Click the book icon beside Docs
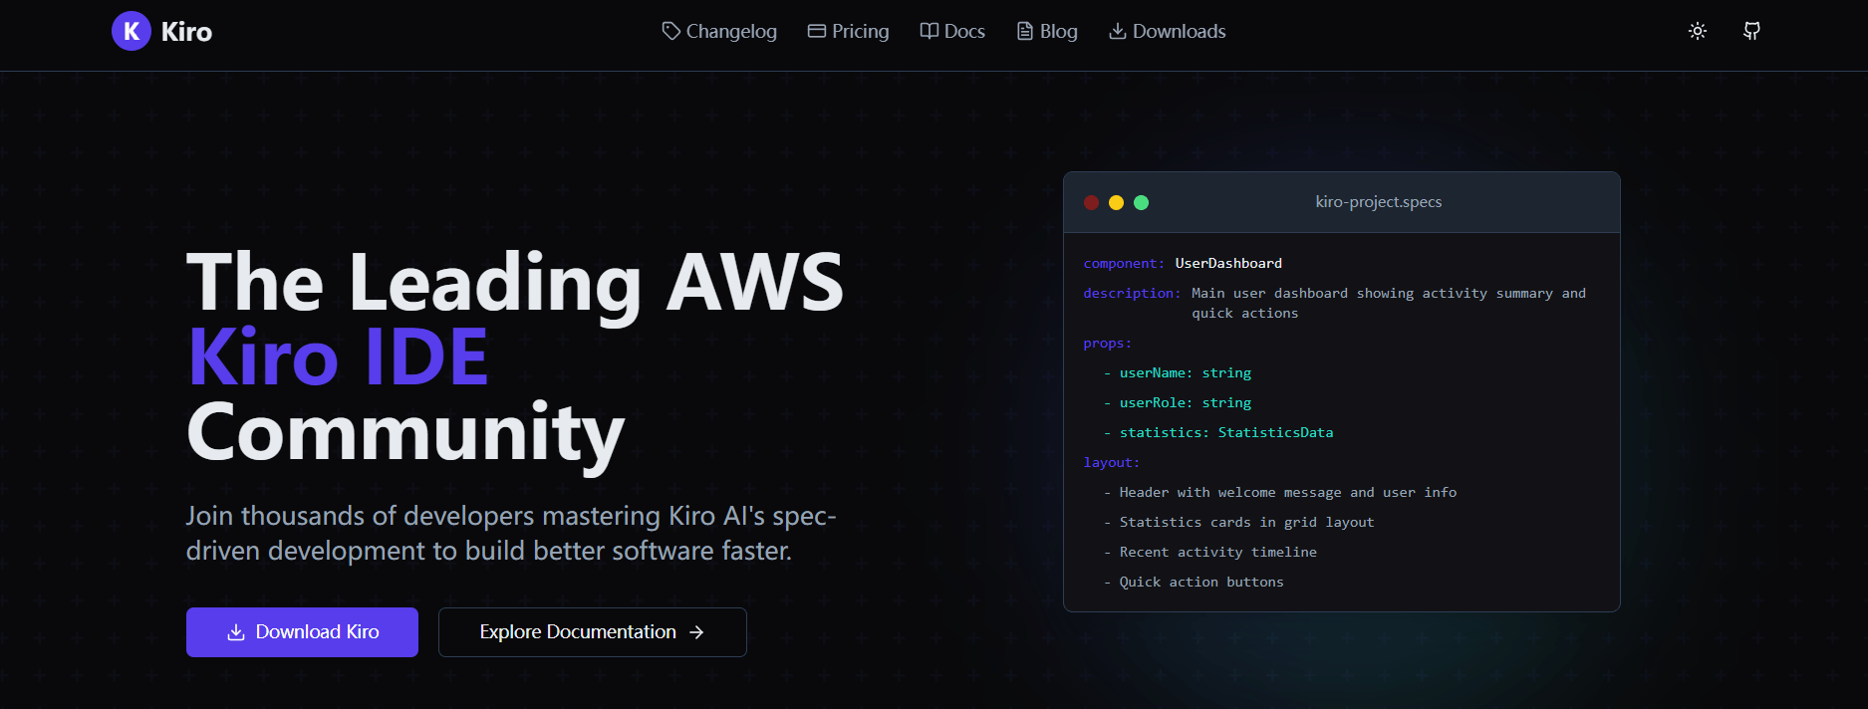The image size is (1868, 709). click(x=929, y=31)
